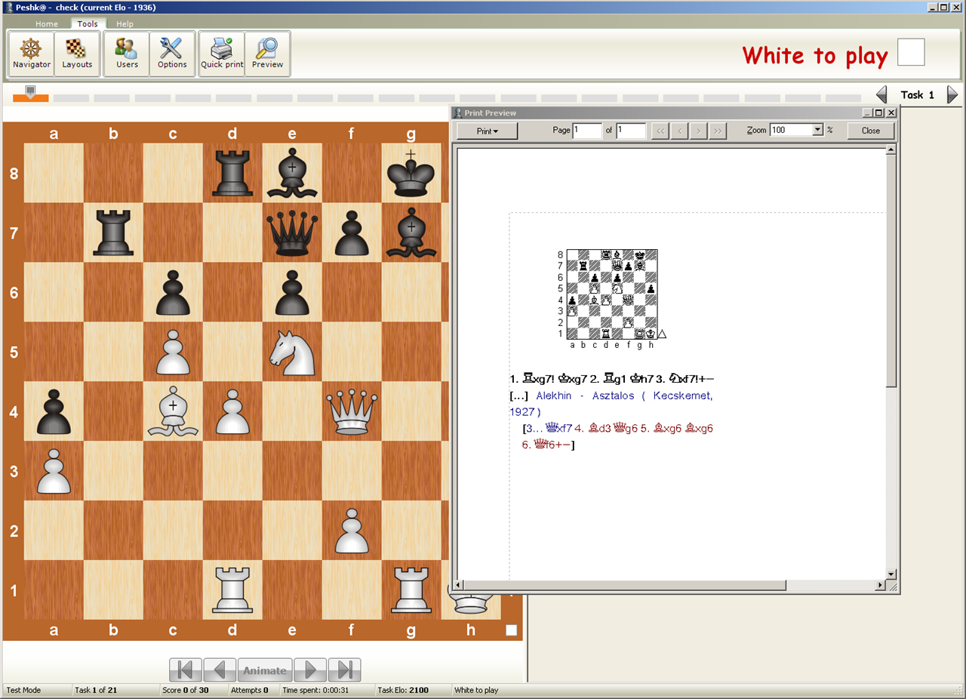This screenshot has height=699, width=966.
Task: Open the Navigator tool
Action: (x=32, y=54)
